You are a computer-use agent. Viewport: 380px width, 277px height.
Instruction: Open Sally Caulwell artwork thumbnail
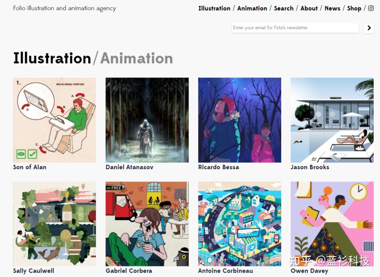click(x=55, y=224)
